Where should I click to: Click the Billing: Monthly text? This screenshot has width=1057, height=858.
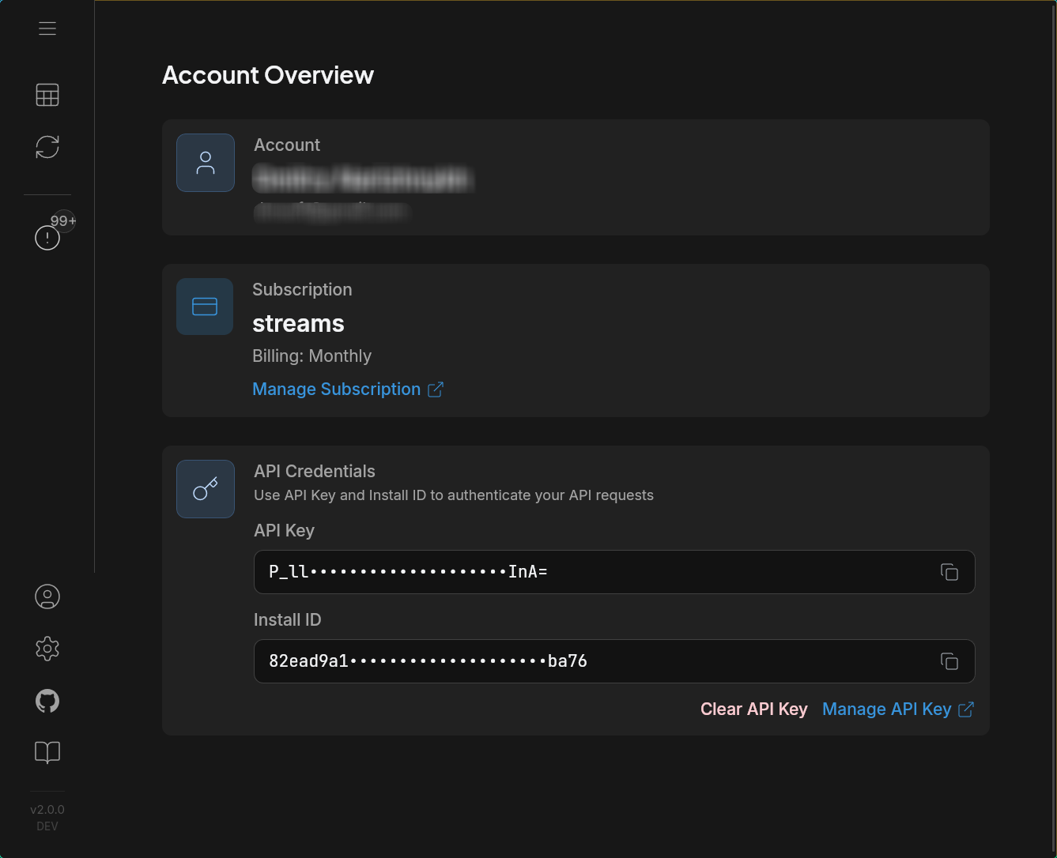311,356
